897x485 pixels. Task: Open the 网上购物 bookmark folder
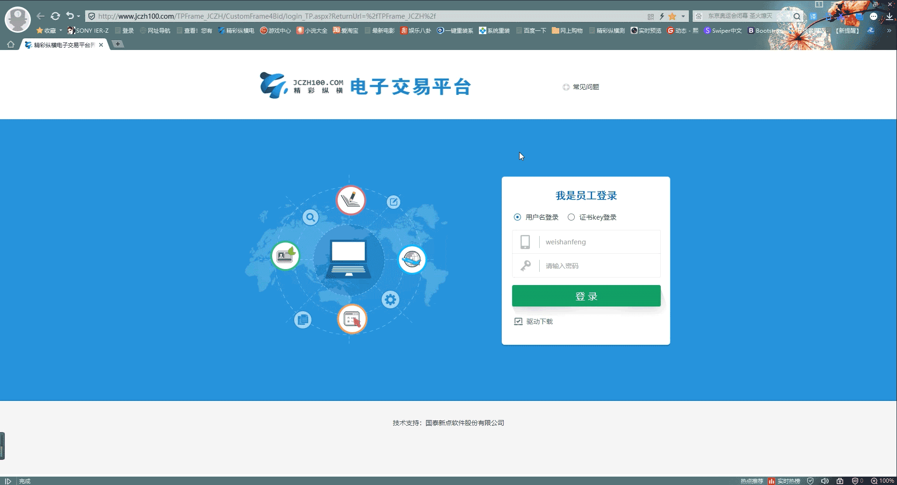click(567, 31)
